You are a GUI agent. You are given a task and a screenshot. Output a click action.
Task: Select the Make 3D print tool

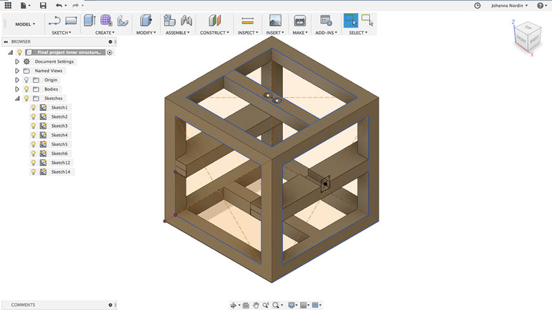[x=299, y=21]
